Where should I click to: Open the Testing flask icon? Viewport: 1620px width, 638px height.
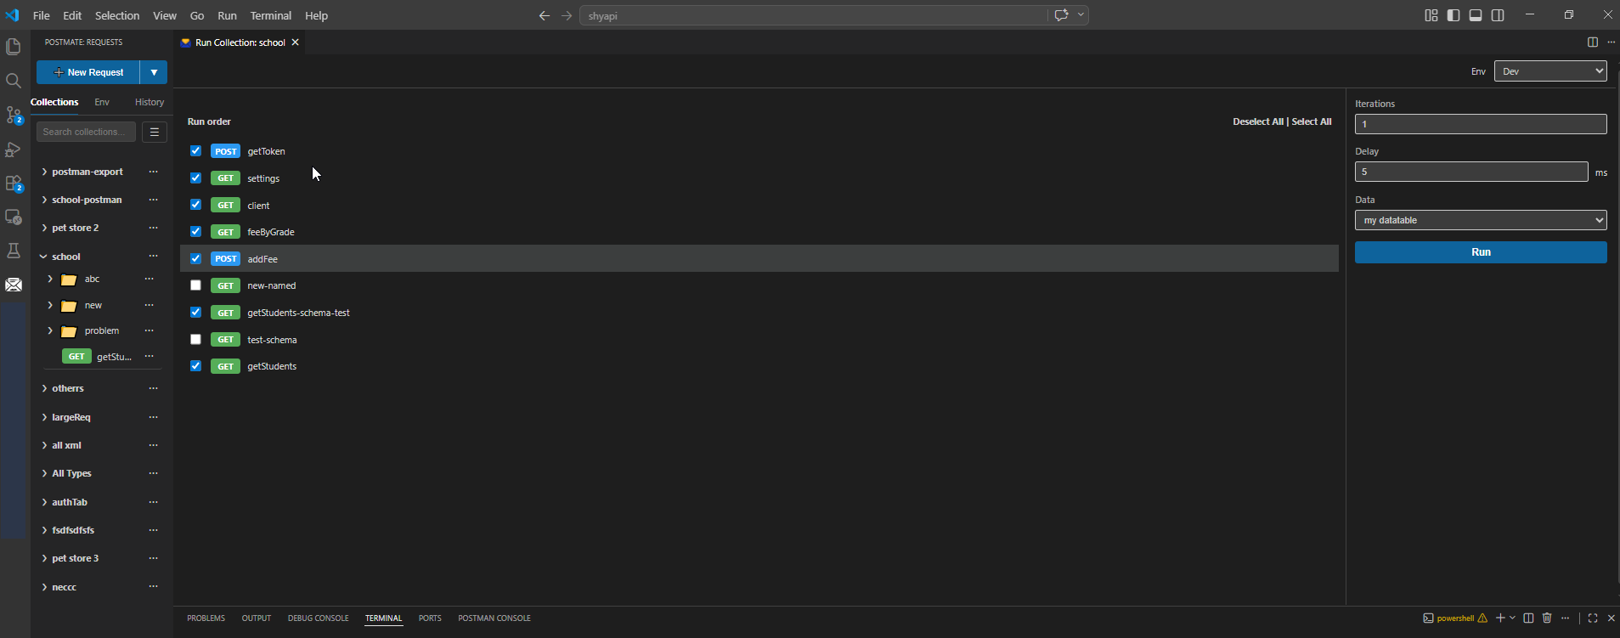[x=14, y=251]
